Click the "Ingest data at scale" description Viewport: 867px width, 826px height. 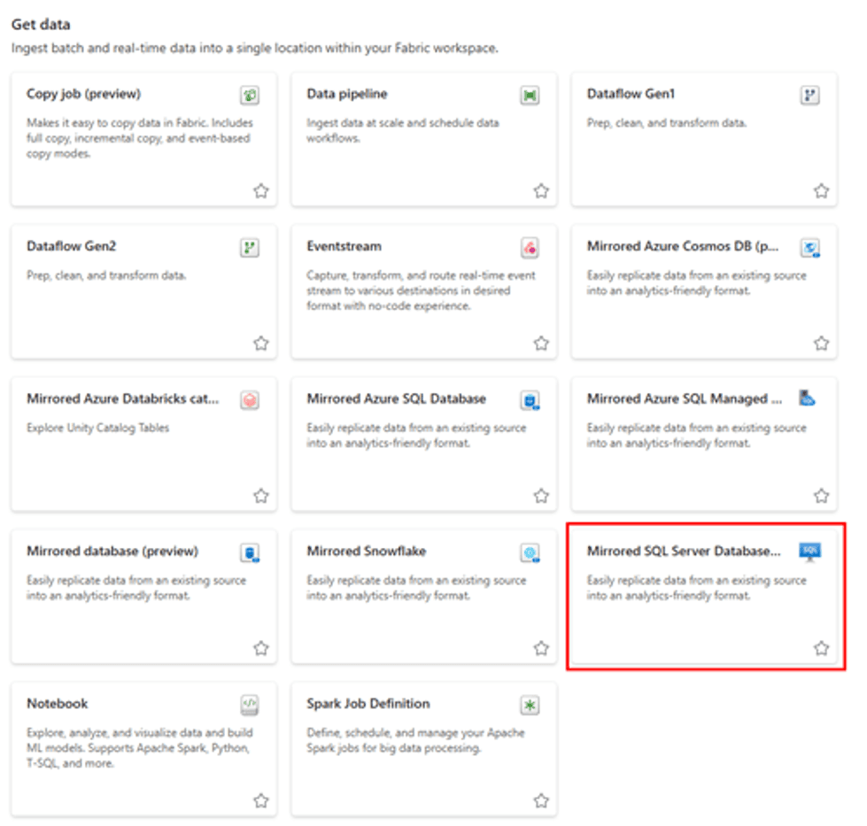[403, 130]
